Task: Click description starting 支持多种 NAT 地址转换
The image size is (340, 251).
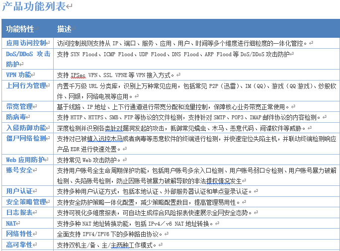Action: pos(135,224)
